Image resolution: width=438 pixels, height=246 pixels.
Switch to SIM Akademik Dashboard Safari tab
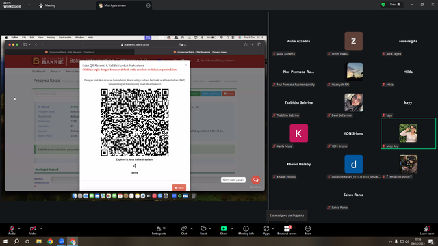(70, 52)
